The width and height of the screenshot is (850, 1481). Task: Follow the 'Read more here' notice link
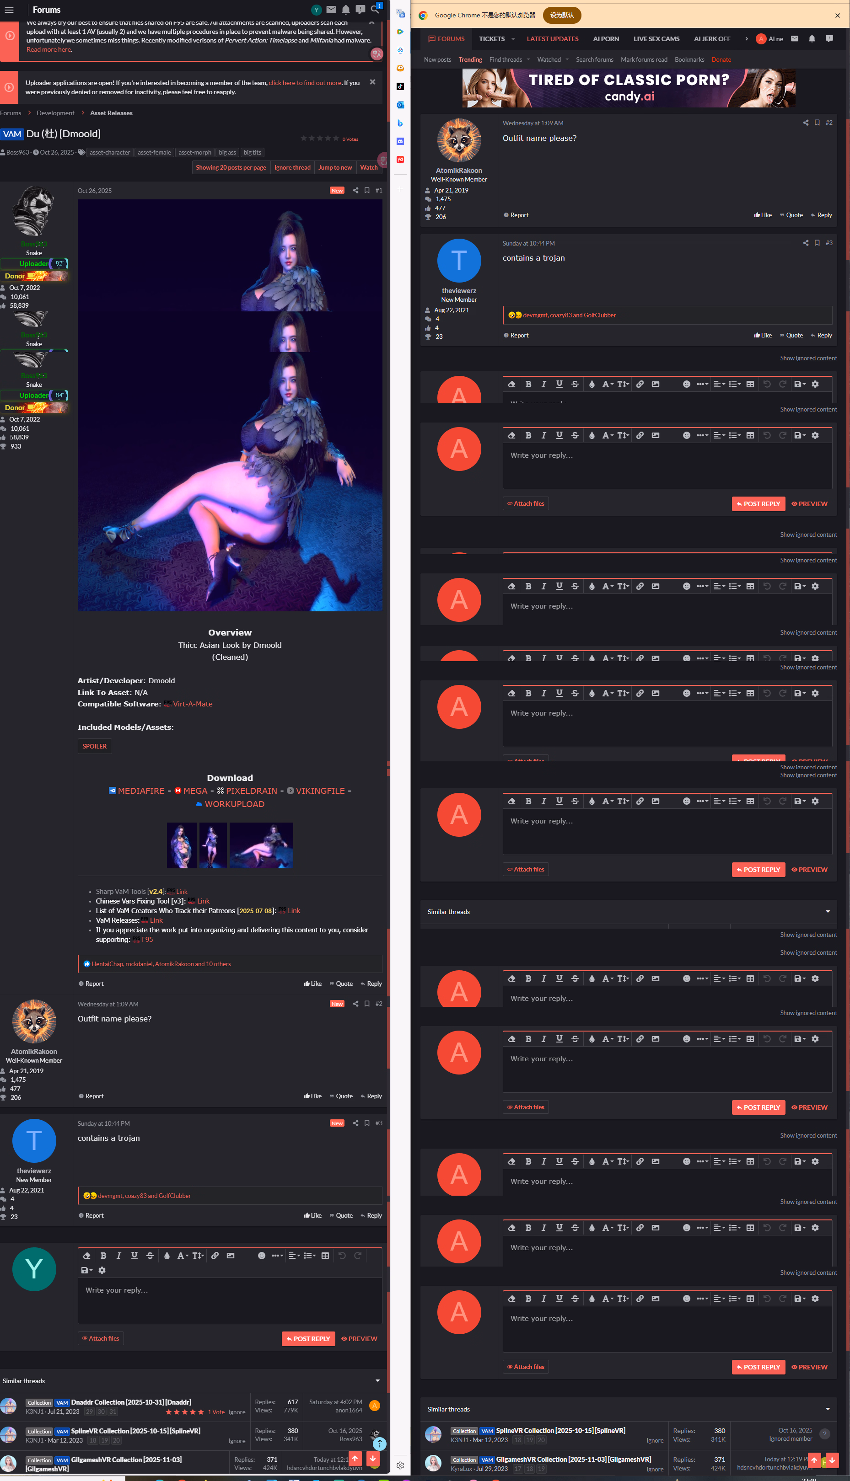click(49, 49)
